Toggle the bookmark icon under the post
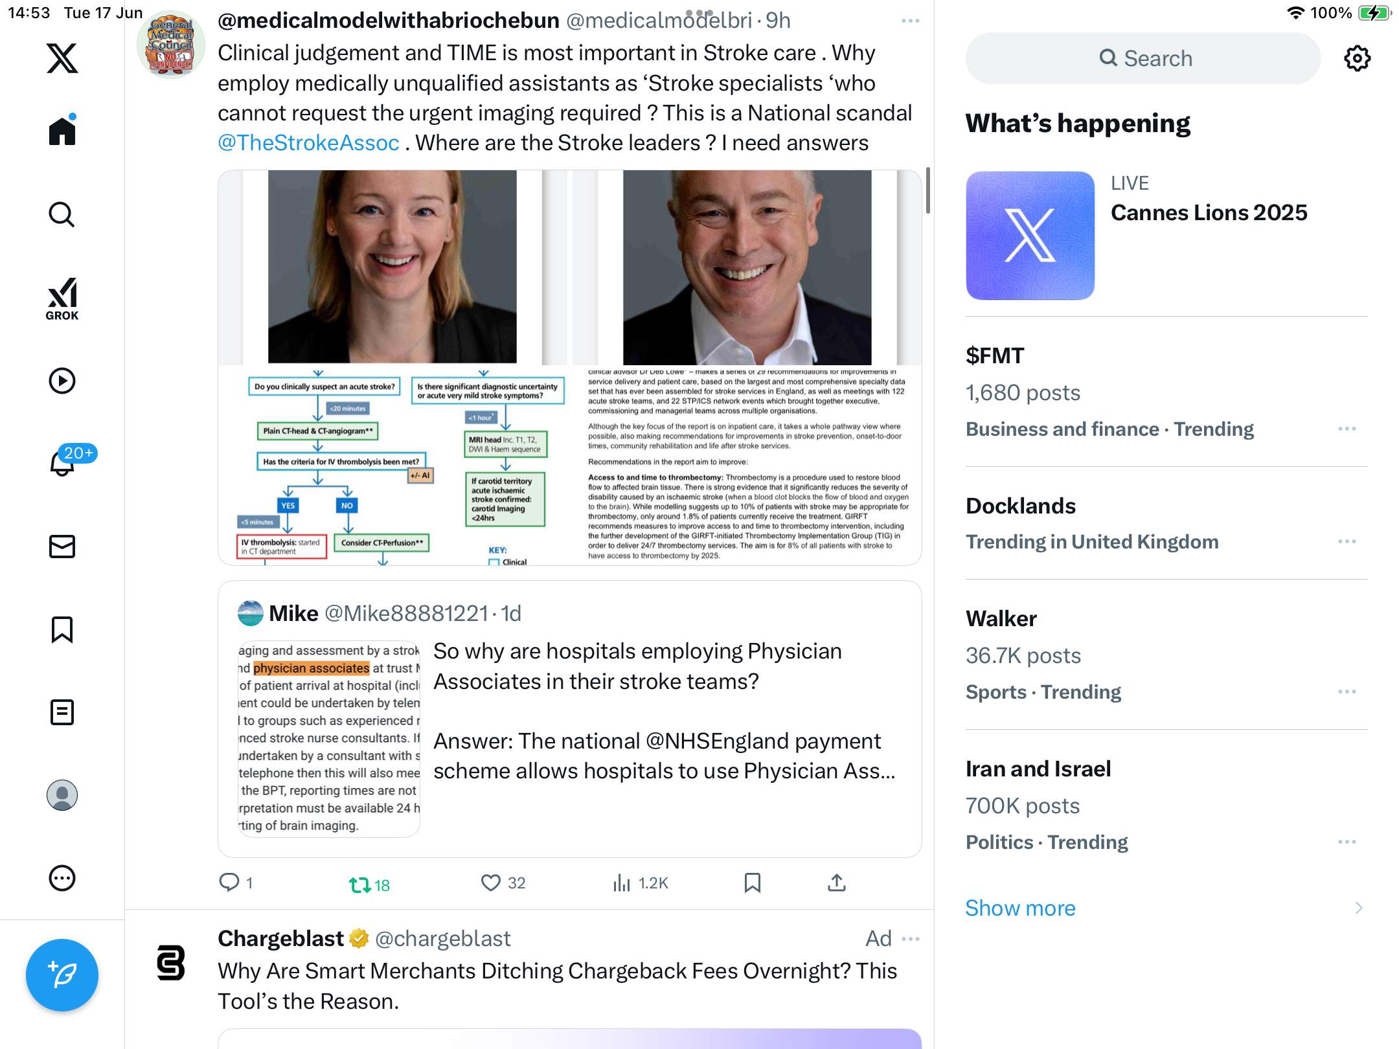The image size is (1399, 1049). tap(753, 883)
